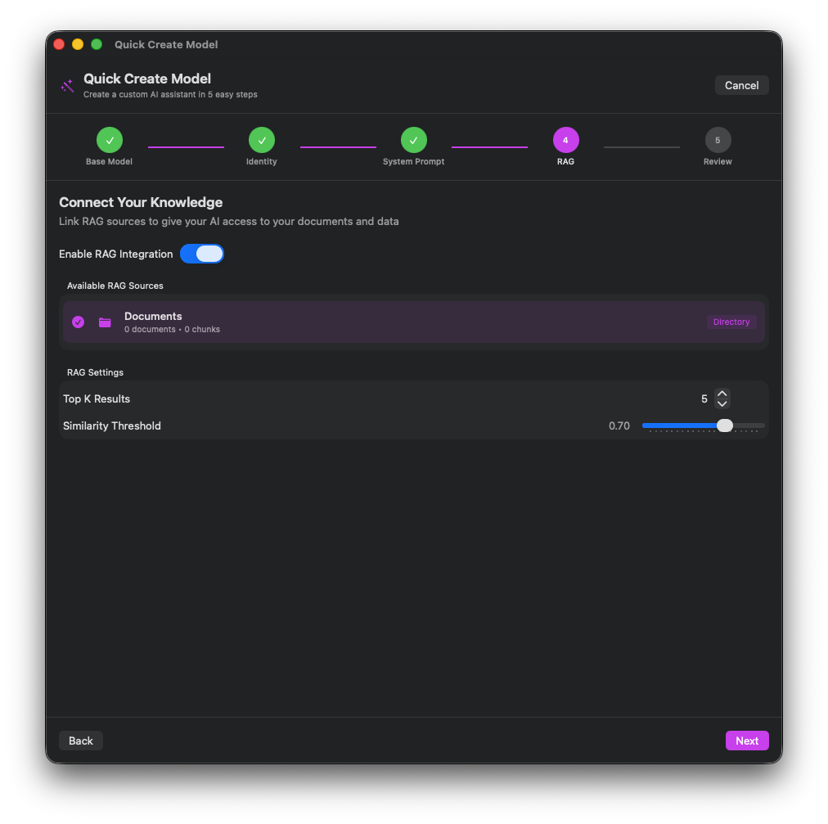The height and width of the screenshot is (824, 828).
Task: Go Back to the previous step
Action: pos(80,741)
